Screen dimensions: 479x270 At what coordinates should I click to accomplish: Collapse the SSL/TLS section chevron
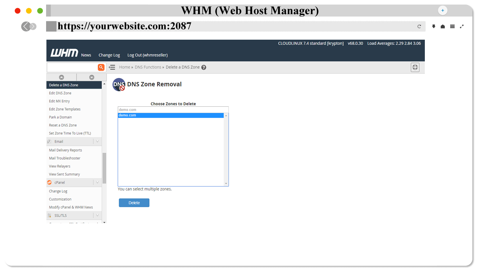tap(97, 216)
